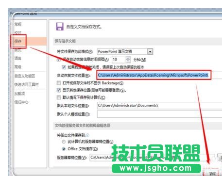The image size is (222, 176).
Task: Open 快速访问工具栏 settings in sidebar
Action: [27, 84]
